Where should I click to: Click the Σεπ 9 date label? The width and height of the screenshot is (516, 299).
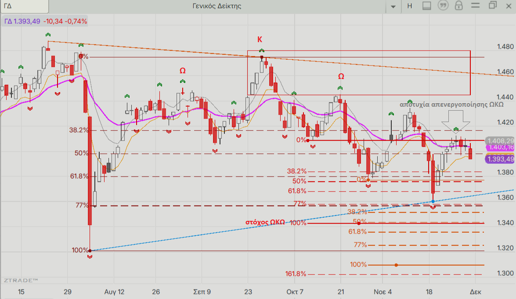point(202,292)
